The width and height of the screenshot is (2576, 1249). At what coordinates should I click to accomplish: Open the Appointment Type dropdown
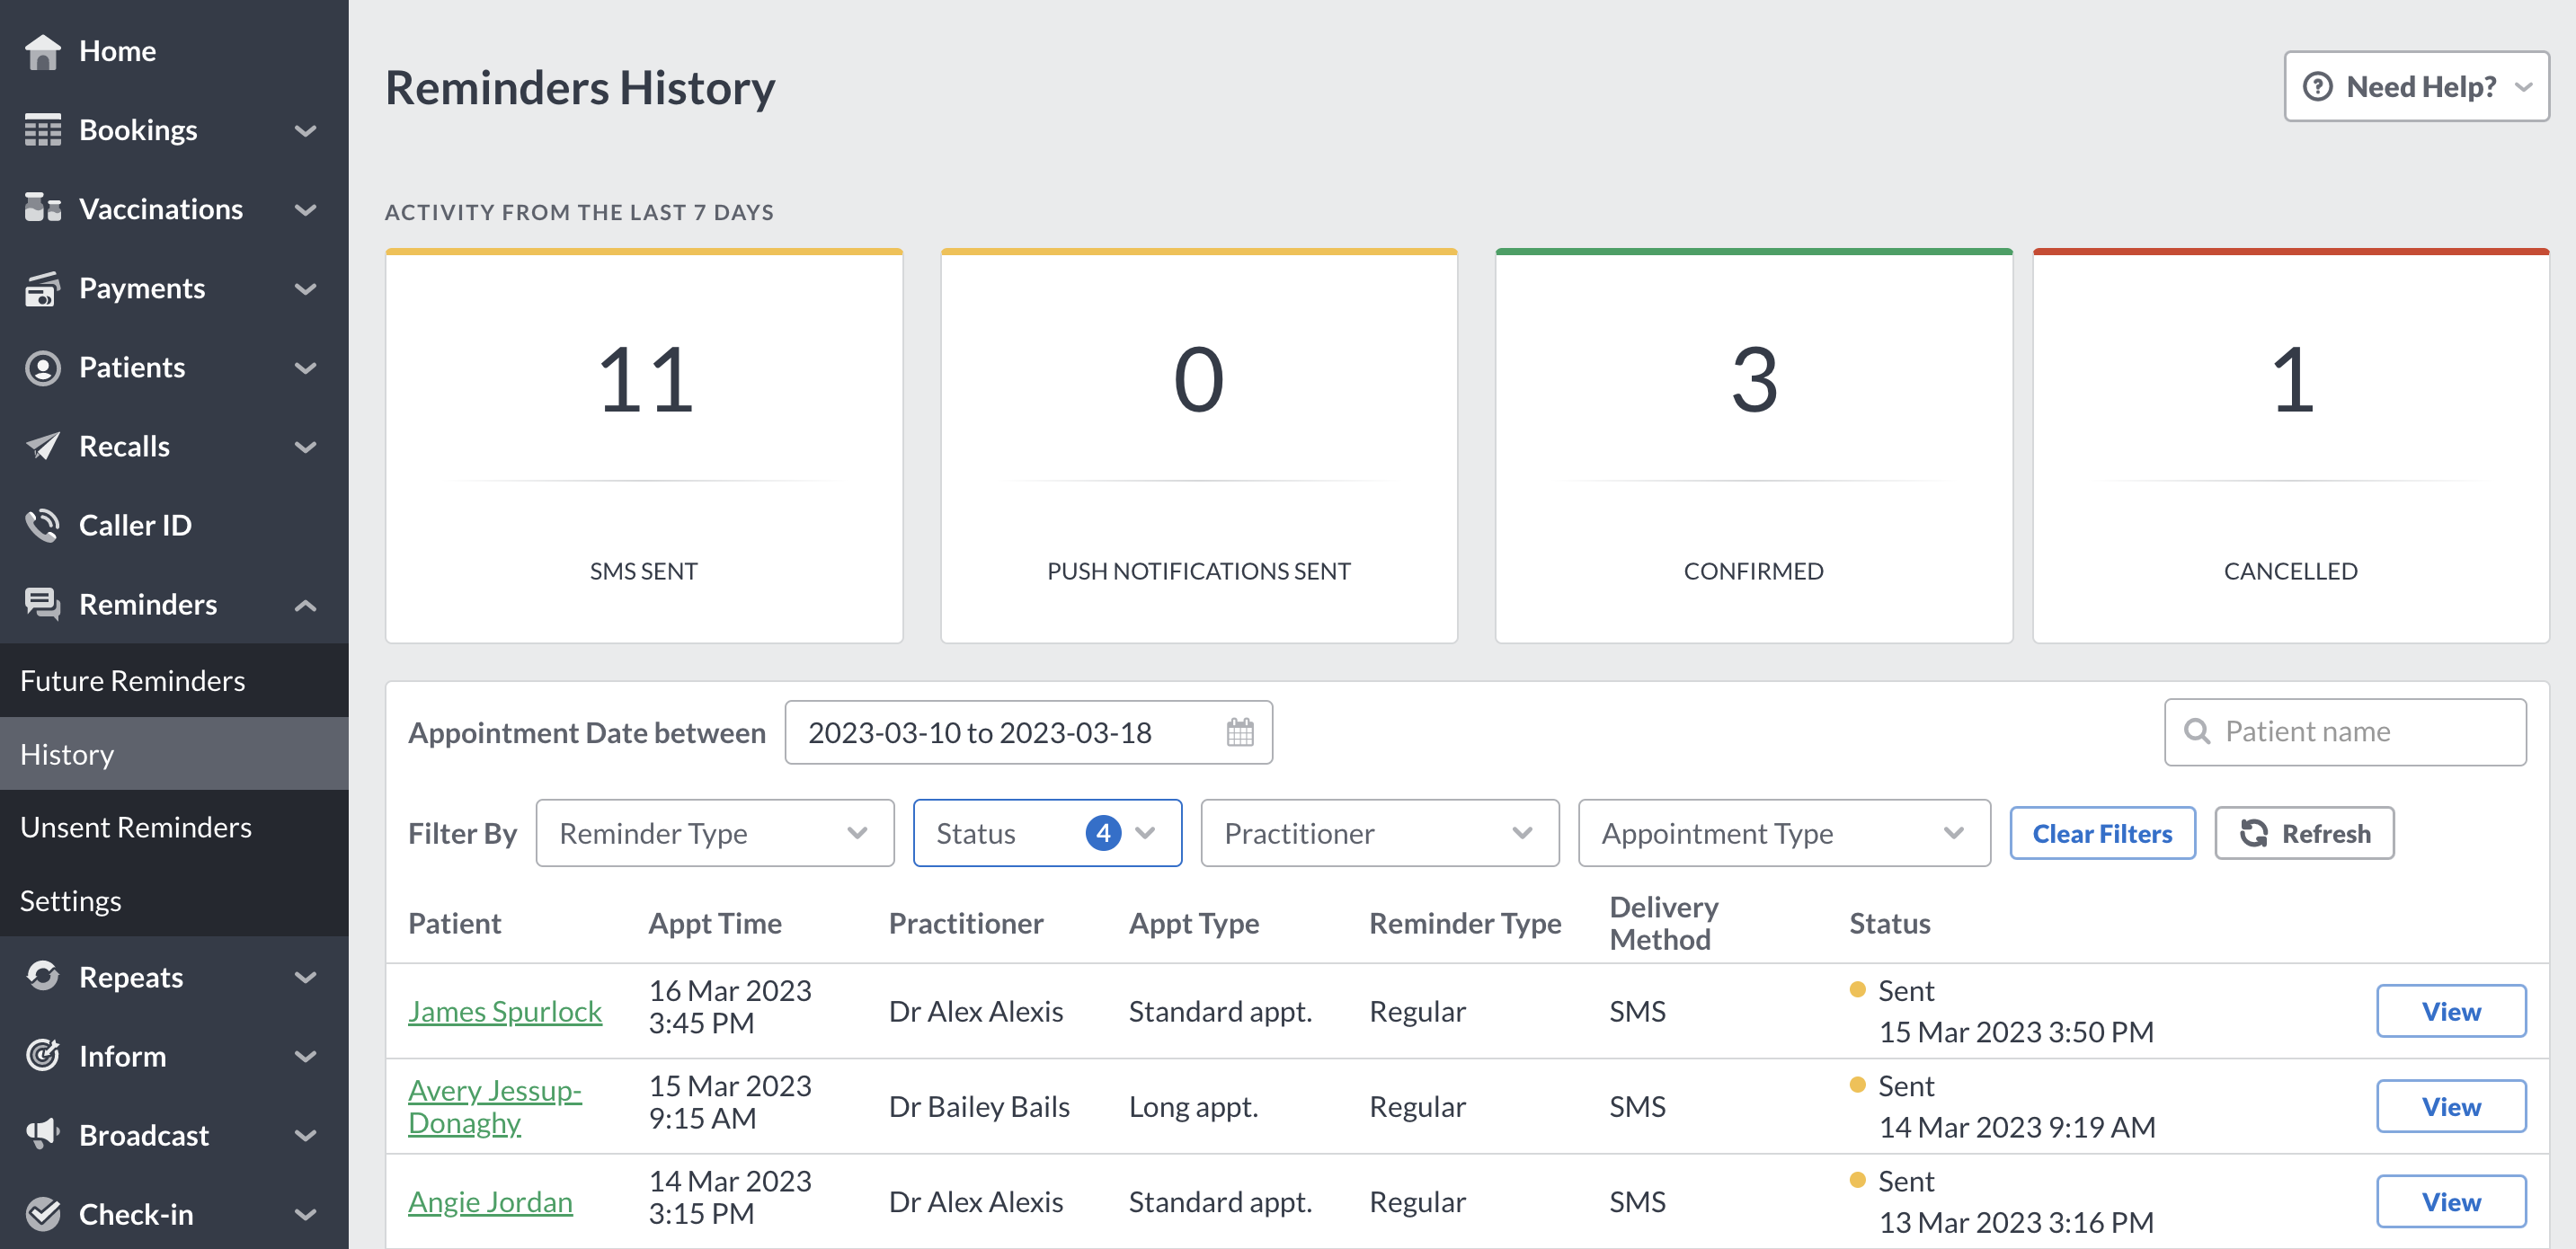[1783, 832]
